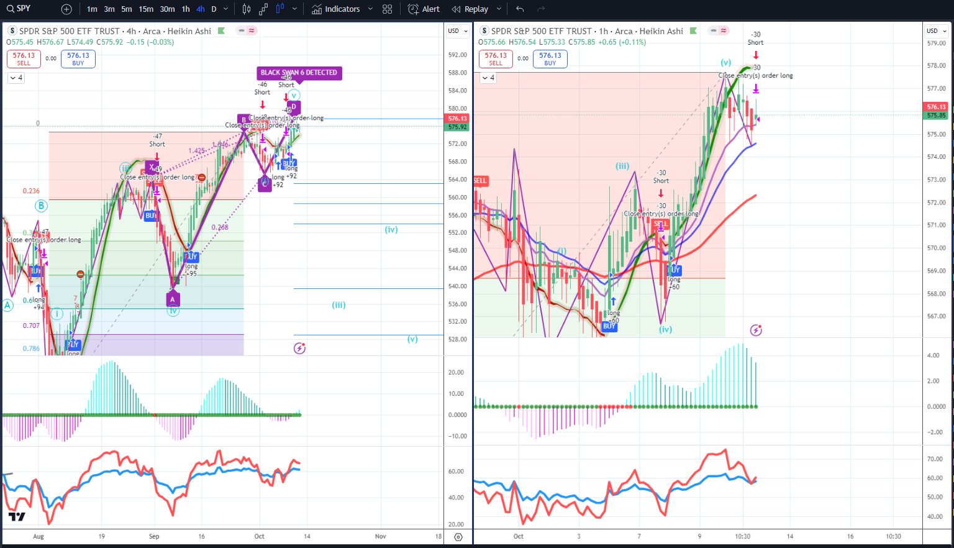954x548 pixels.
Task: Start bar Replay mode
Action: tap(470, 9)
